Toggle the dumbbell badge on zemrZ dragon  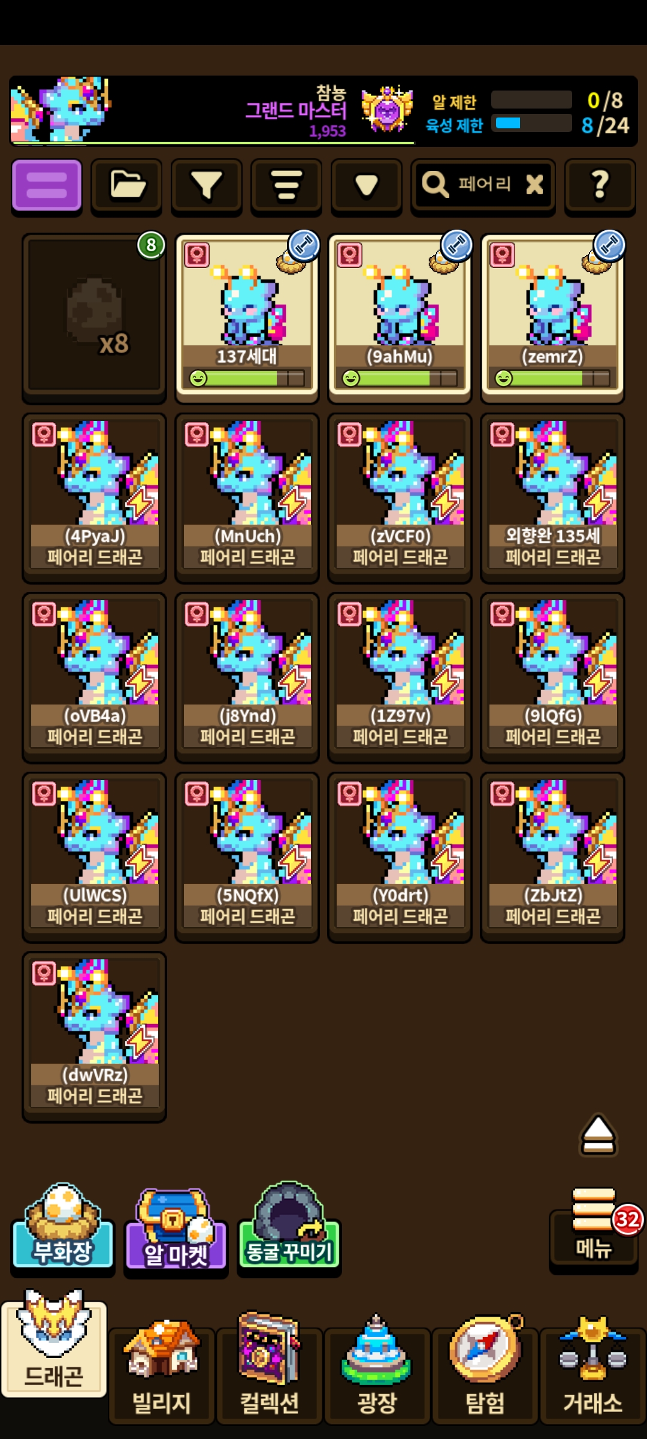click(x=609, y=245)
